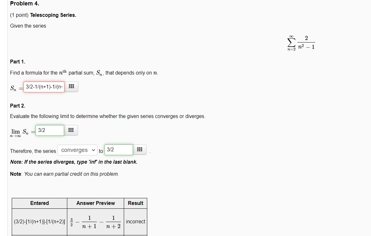Click the S_n formula input field

coord(44,87)
